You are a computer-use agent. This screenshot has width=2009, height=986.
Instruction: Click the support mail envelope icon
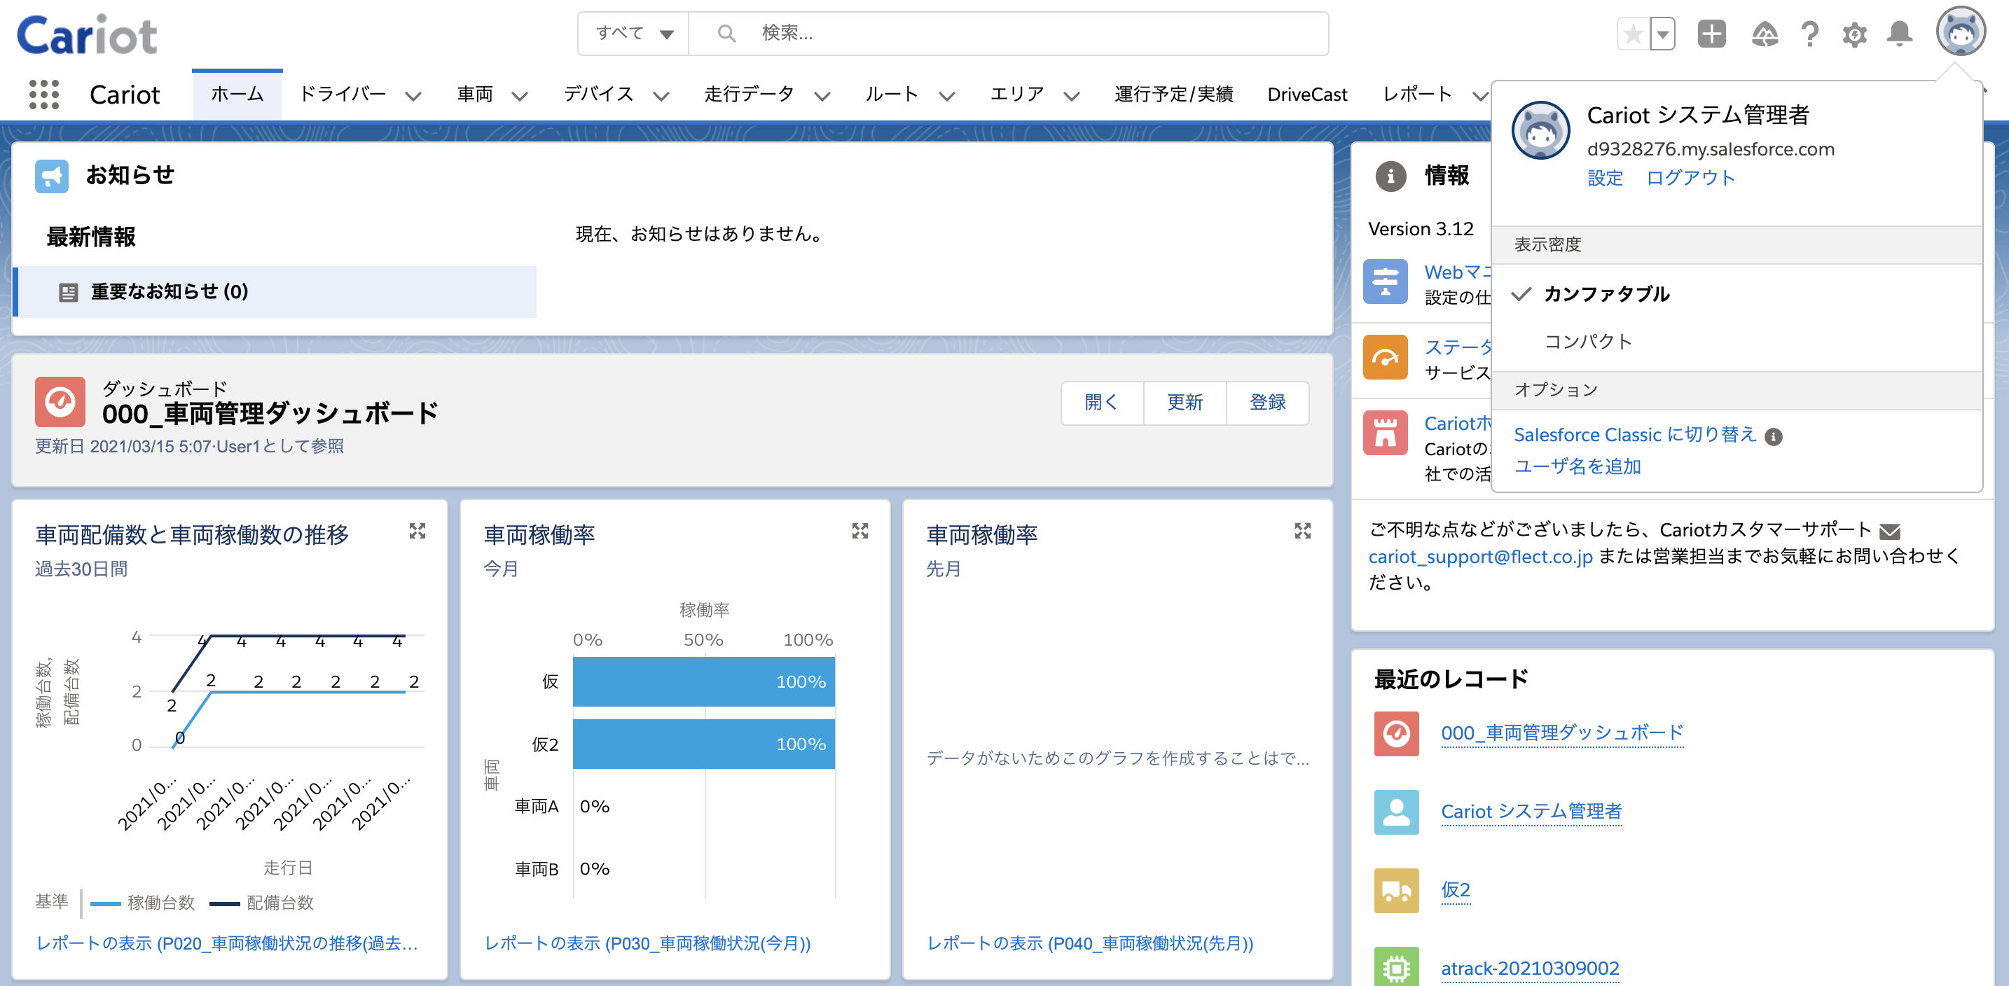(x=1890, y=532)
